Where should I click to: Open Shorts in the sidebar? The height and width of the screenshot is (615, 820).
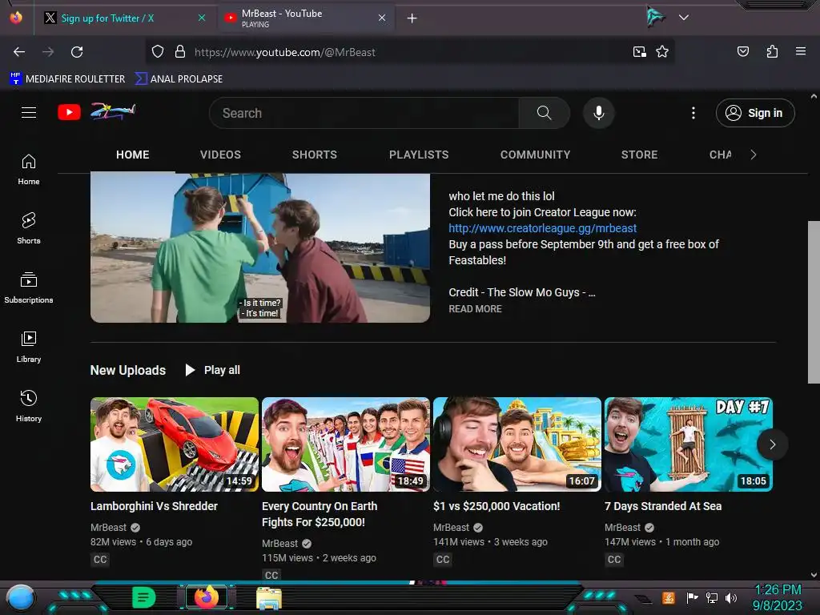pos(29,228)
